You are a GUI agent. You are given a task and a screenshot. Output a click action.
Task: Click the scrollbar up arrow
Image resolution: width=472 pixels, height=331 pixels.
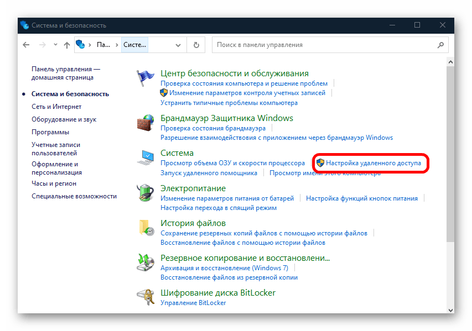[x=450, y=62]
